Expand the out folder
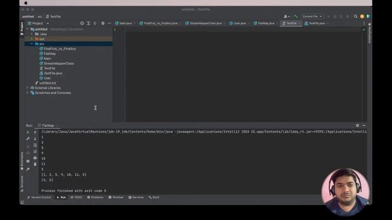 (x=32, y=39)
